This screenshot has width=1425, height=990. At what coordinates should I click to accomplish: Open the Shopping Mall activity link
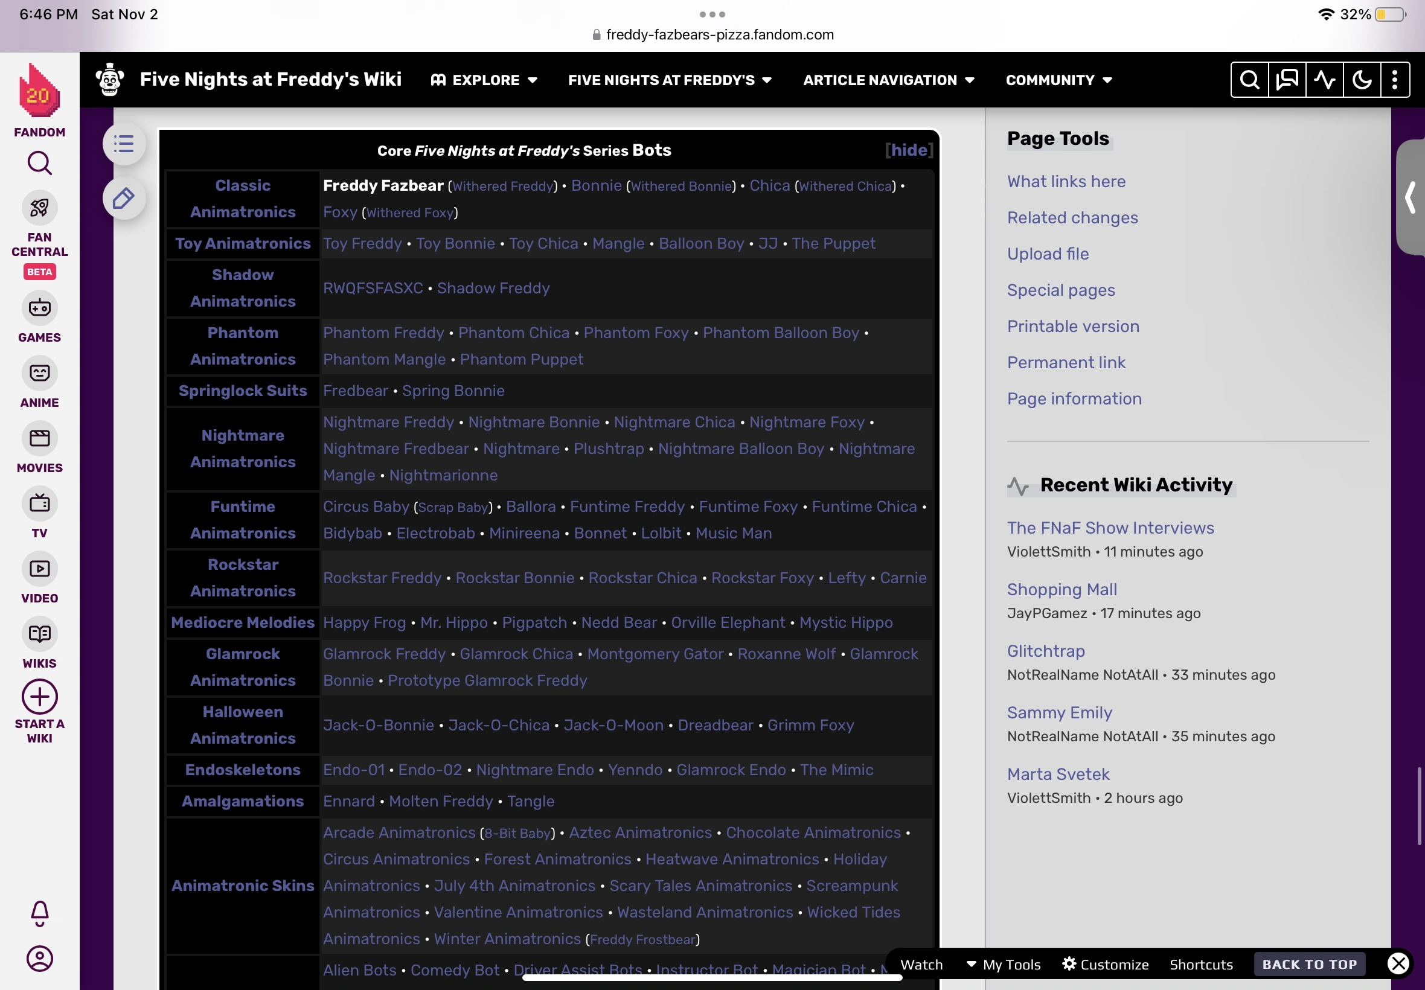1062,589
